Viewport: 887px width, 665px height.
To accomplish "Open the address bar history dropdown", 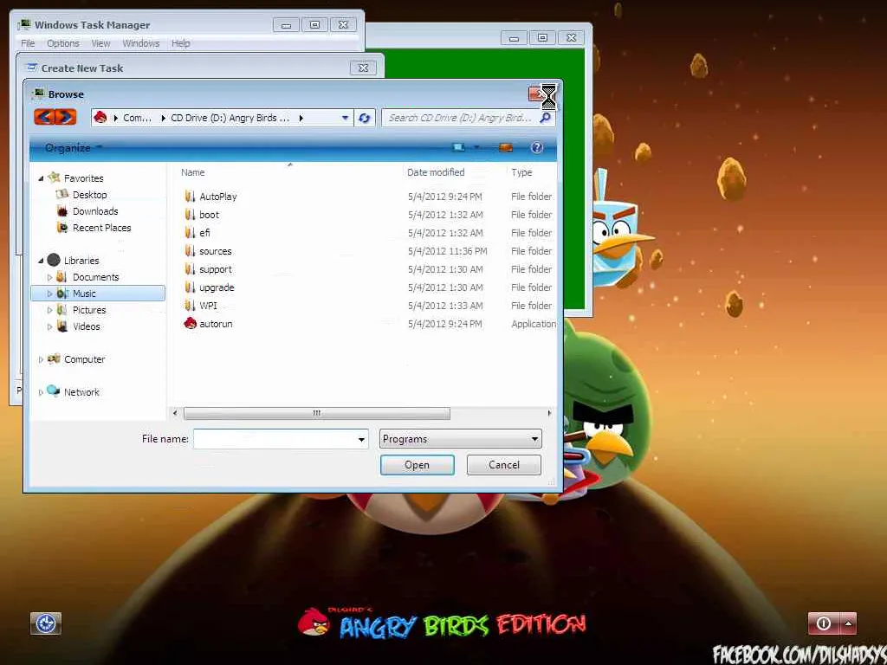I will click(345, 118).
